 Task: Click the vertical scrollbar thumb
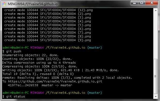click(x=156, y=76)
